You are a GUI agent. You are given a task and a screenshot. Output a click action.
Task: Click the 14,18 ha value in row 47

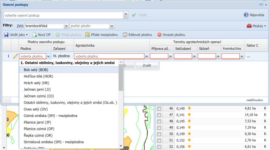coord(251,115)
